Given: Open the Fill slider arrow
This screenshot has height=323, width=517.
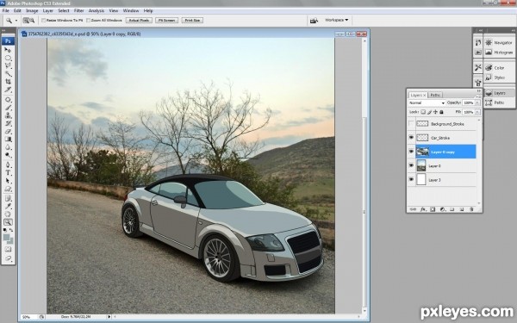Looking at the screenshot, I should tap(477, 112).
